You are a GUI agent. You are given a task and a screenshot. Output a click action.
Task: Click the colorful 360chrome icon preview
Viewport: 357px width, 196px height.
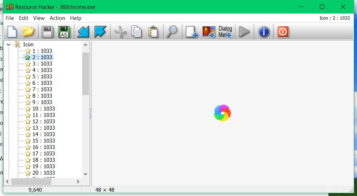(x=222, y=113)
